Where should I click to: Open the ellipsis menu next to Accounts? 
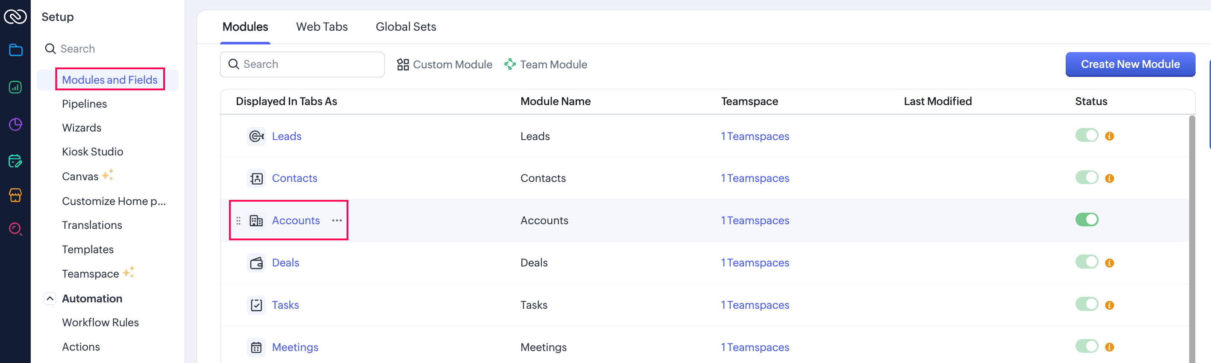[337, 220]
